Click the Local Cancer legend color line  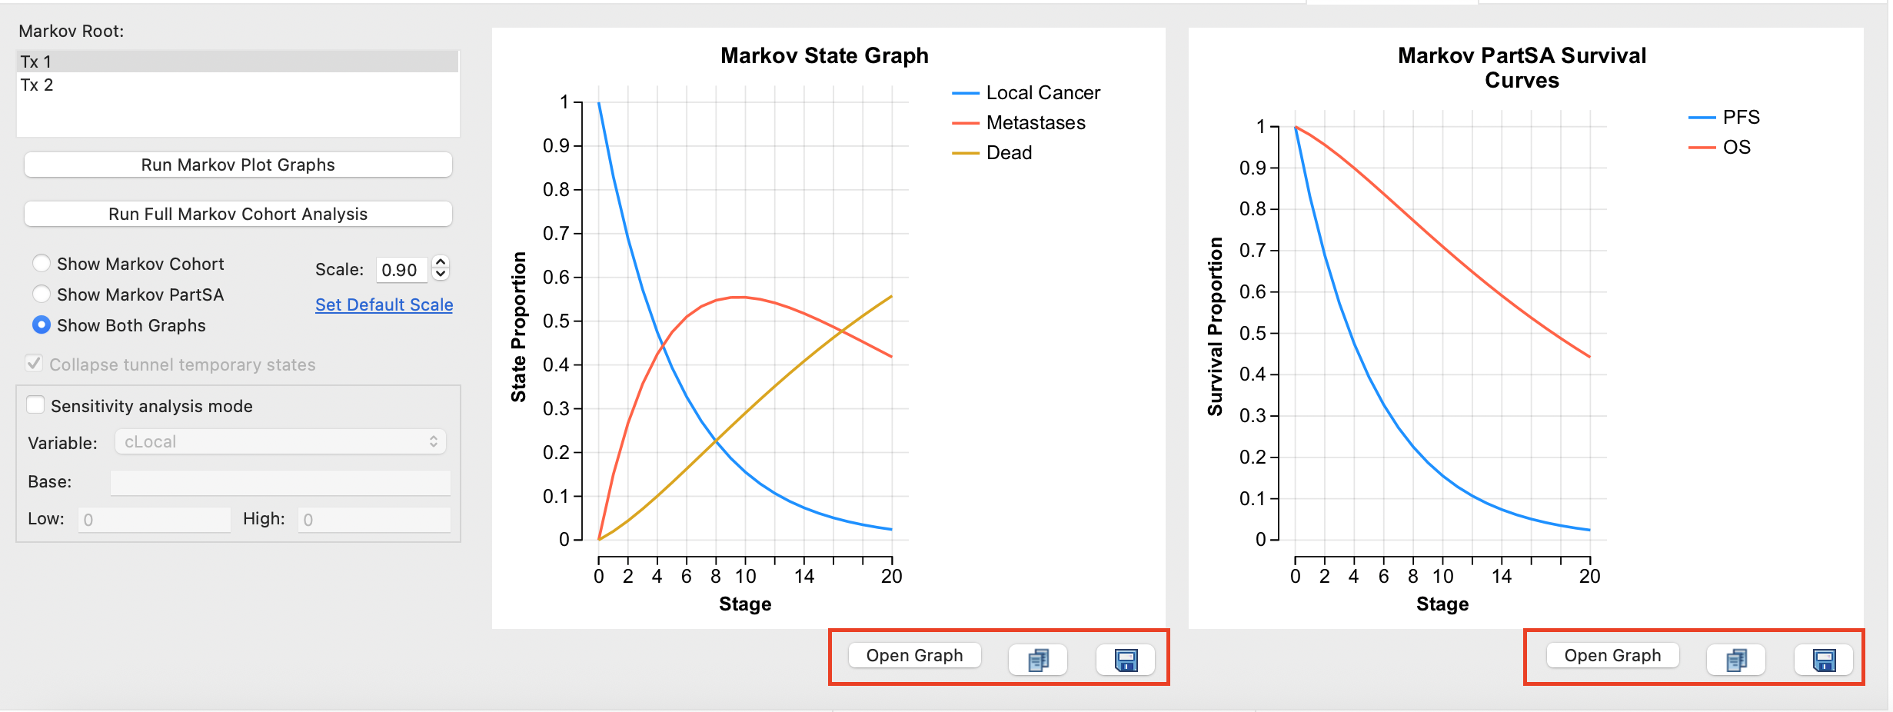pyautogui.click(x=965, y=93)
